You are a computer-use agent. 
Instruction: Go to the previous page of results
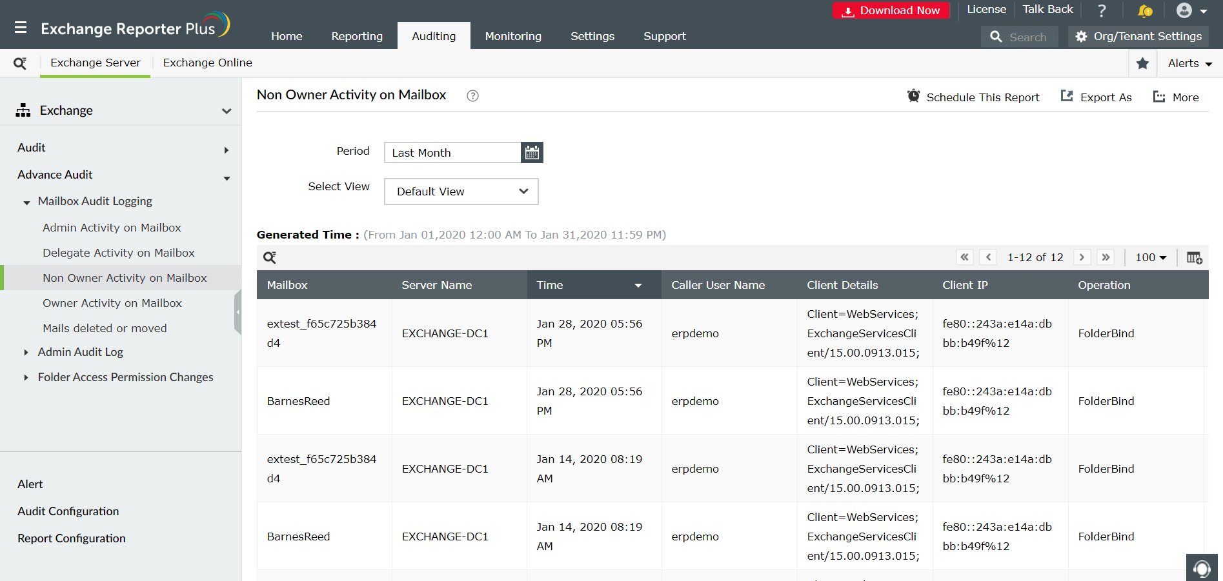[x=988, y=257]
